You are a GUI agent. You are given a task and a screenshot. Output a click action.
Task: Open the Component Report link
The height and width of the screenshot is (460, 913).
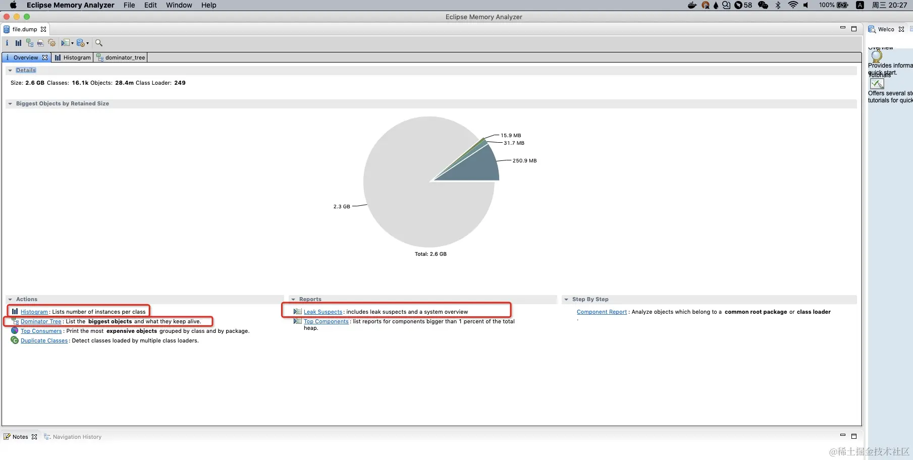[x=602, y=312]
